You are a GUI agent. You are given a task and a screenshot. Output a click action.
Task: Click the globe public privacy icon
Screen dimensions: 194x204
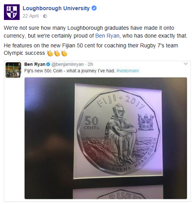[45, 16]
